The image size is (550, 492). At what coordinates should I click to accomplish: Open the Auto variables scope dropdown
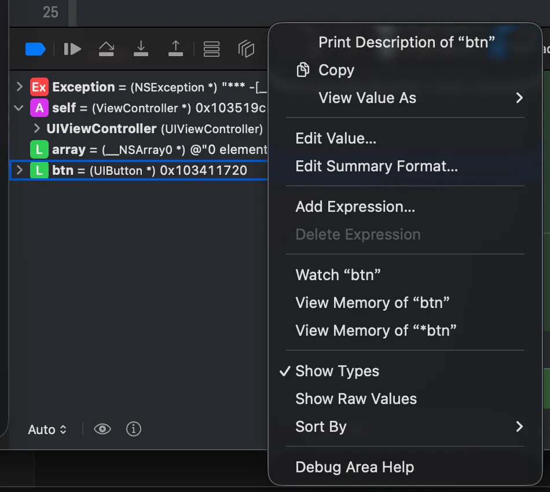point(47,429)
